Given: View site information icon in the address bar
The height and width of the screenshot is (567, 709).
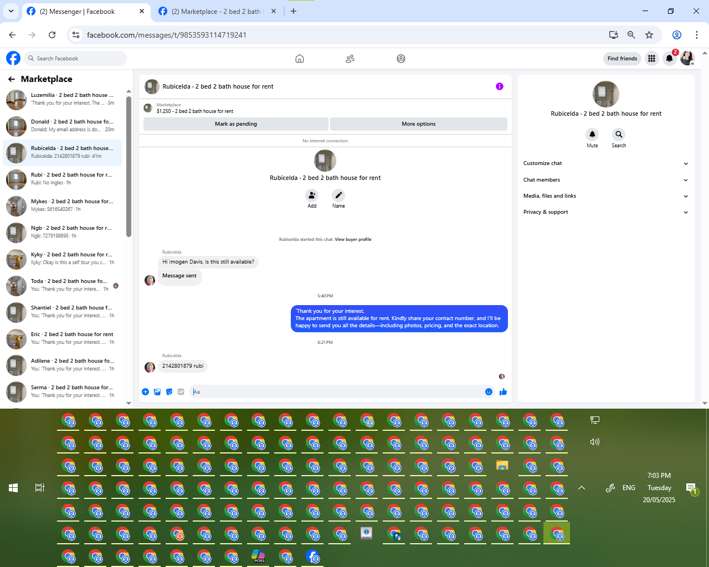Looking at the screenshot, I should click(76, 35).
